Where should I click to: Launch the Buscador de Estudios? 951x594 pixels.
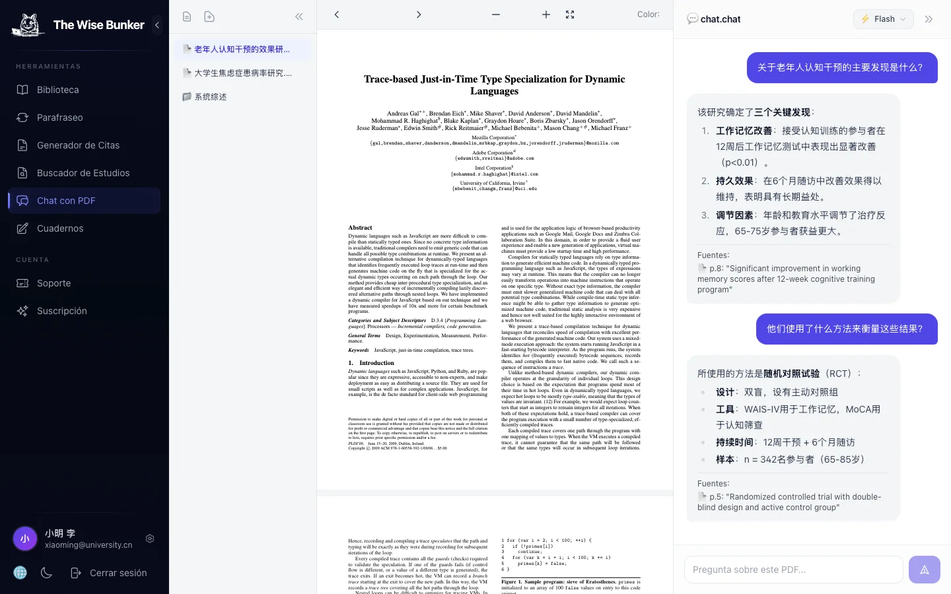(83, 173)
